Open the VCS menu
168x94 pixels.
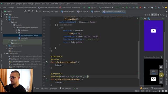57,4
